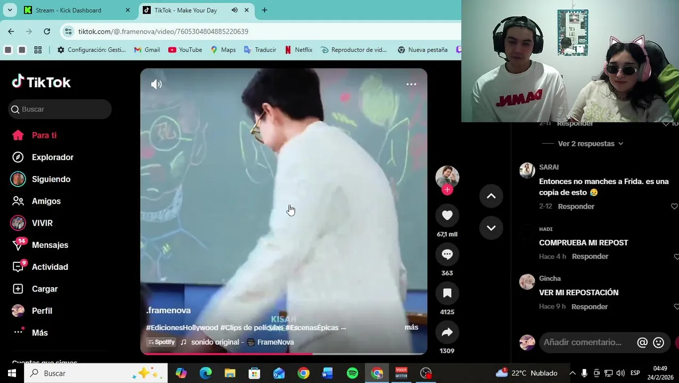Click the #EdicionesHollywood hashtag
This screenshot has width=679, height=383.
click(182, 328)
